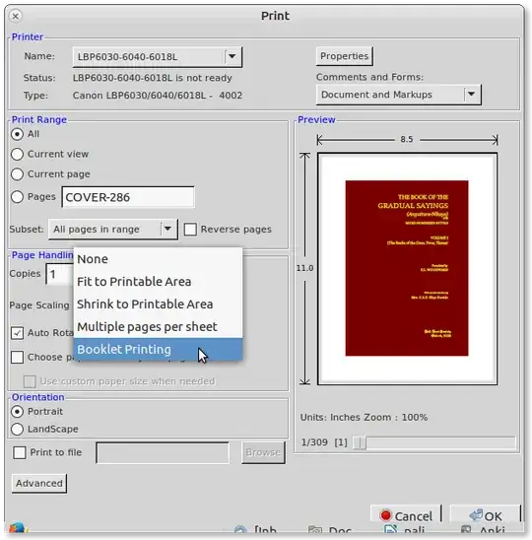This screenshot has width=532, height=540.
Task: Choose Booklet Printing option
Action: [158, 349]
